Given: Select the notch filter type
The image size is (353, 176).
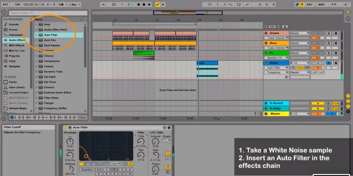Looking at the screenshot, I should pyautogui.click(x=99, y=164).
